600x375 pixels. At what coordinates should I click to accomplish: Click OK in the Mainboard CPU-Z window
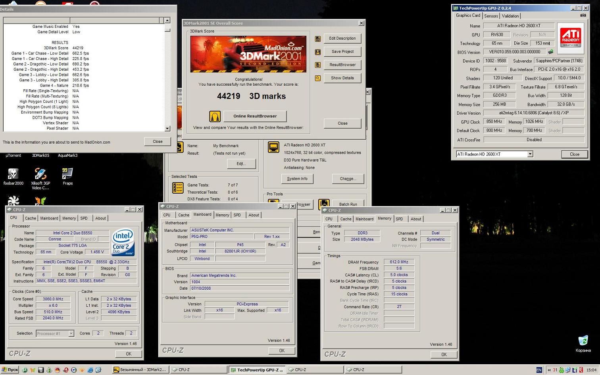(x=282, y=350)
